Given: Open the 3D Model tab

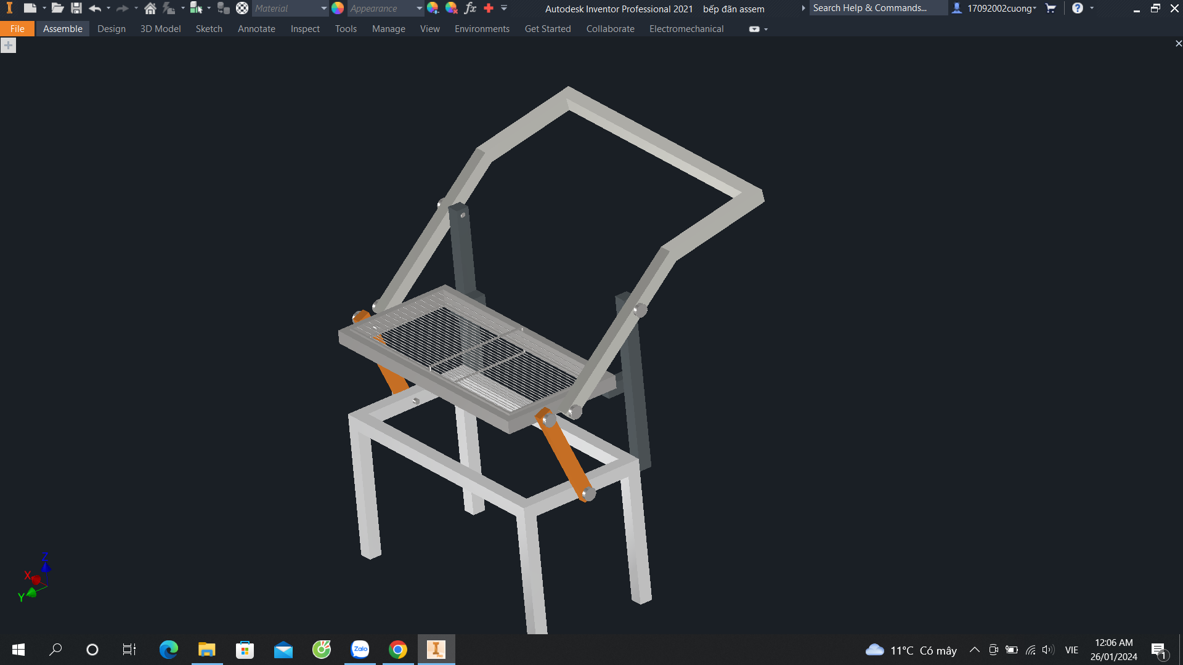Looking at the screenshot, I should [x=161, y=29].
